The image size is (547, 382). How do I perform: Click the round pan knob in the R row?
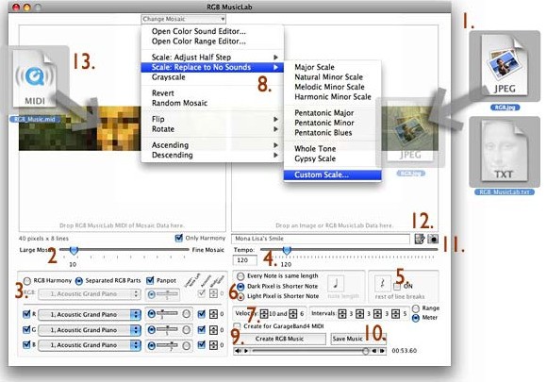pyautogui.click(x=187, y=314)
